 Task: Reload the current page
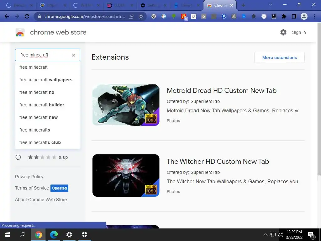(x=27, y=16)
